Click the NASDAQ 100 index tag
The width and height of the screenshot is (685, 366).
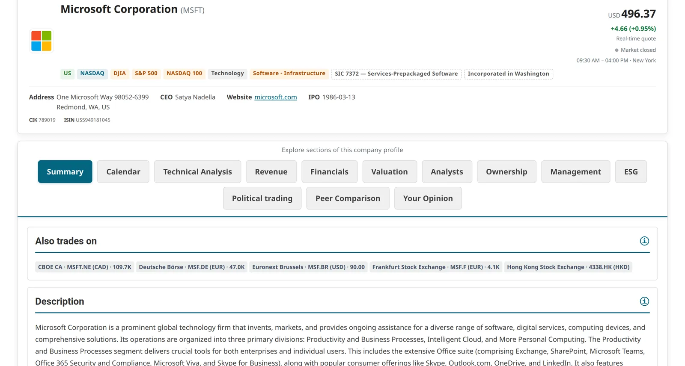tap(184, 74)
